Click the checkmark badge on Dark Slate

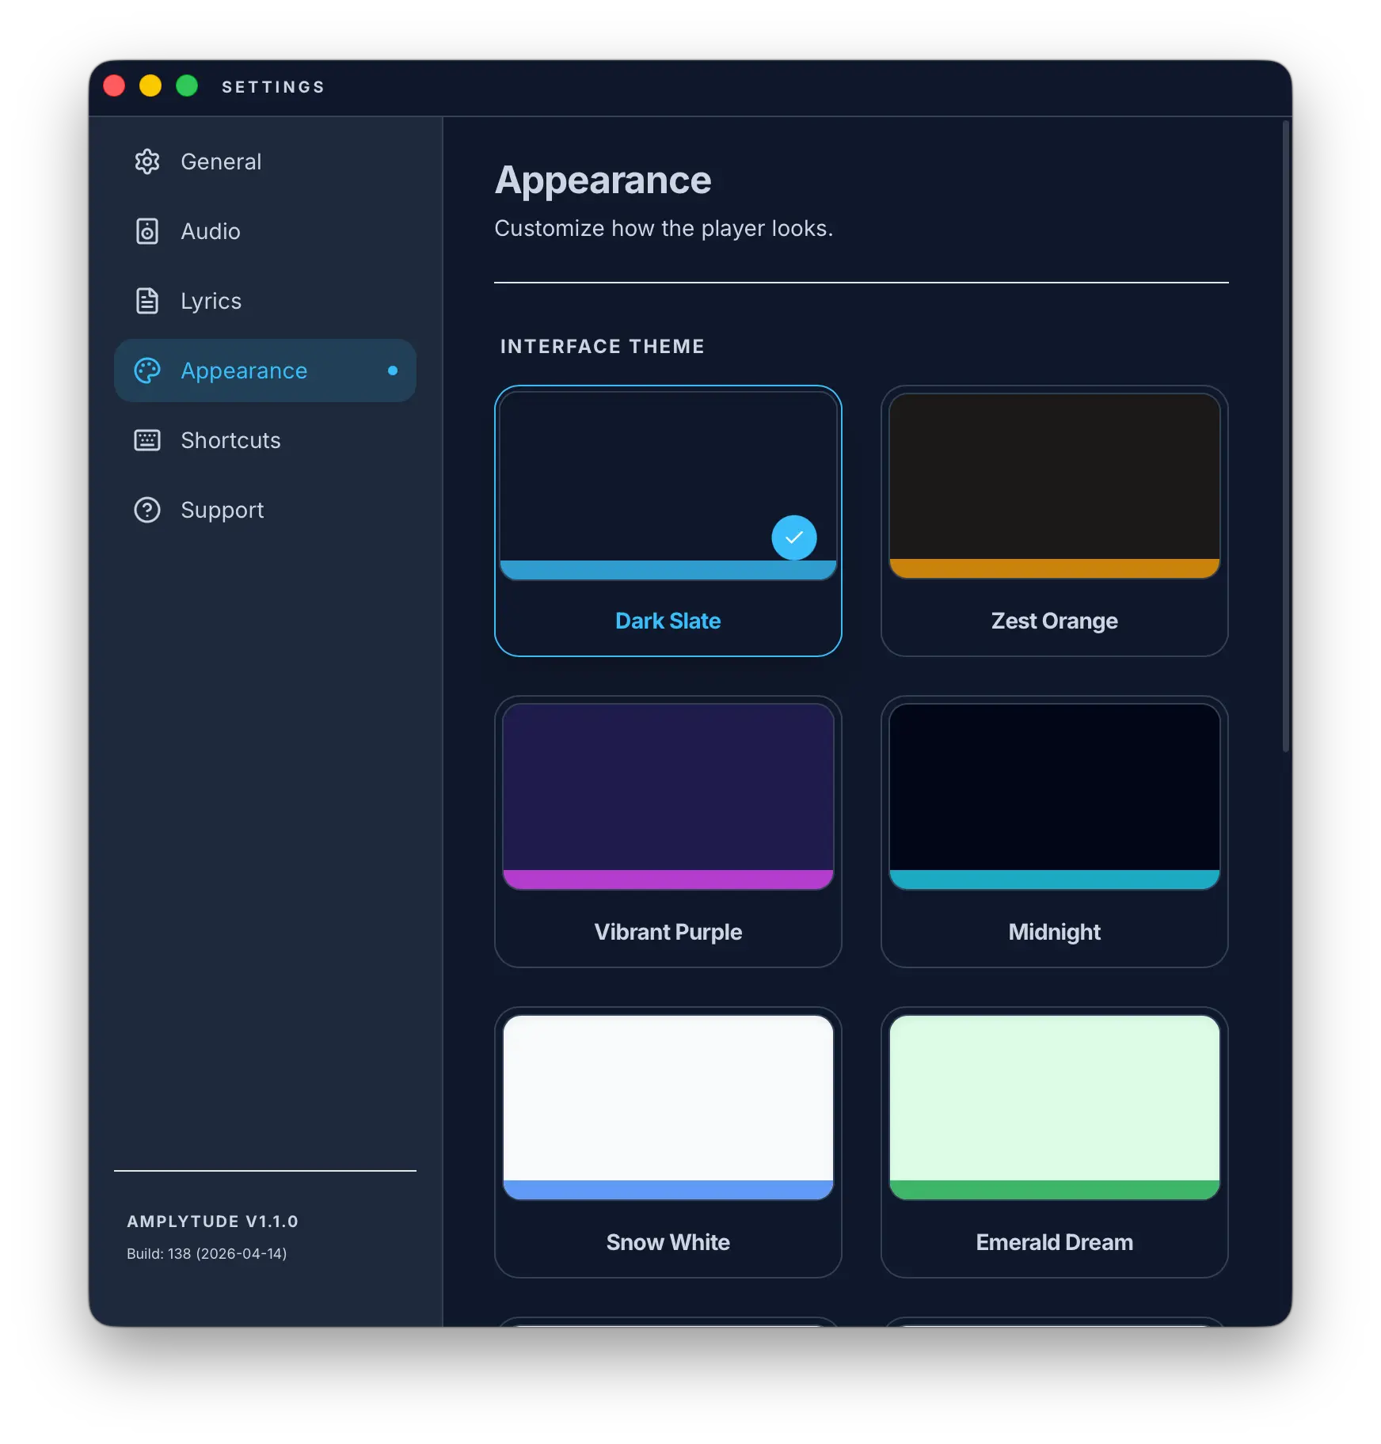[x=794, y=538]
